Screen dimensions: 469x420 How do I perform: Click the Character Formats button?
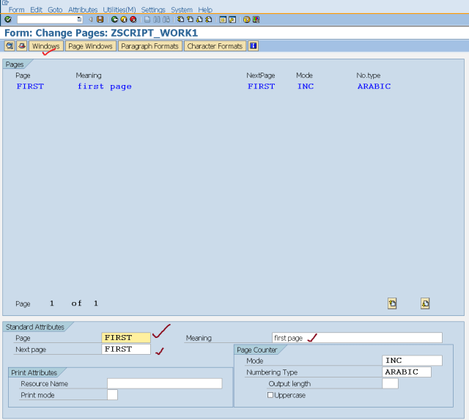[214, 46]
